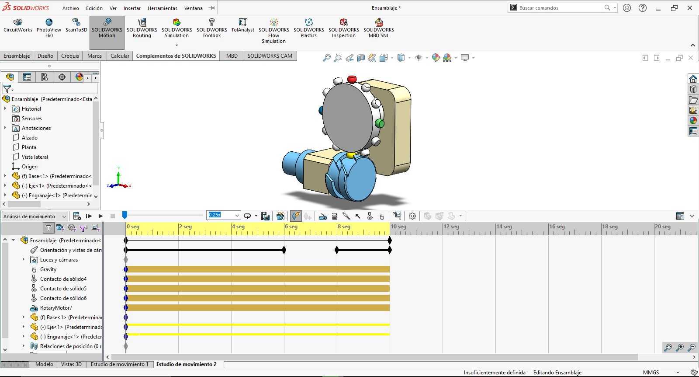Play the motion study from start
Screen dimensions: 699x377
point(89,216)
